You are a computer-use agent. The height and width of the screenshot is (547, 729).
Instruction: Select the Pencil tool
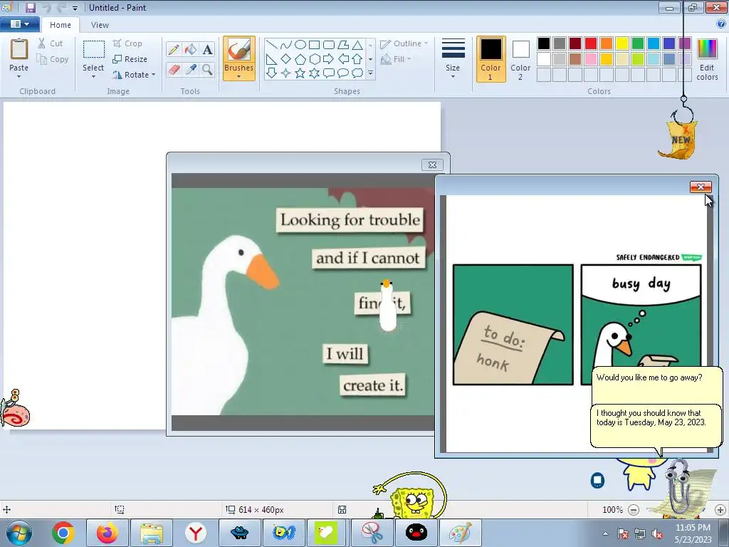[x=174, y=49]
